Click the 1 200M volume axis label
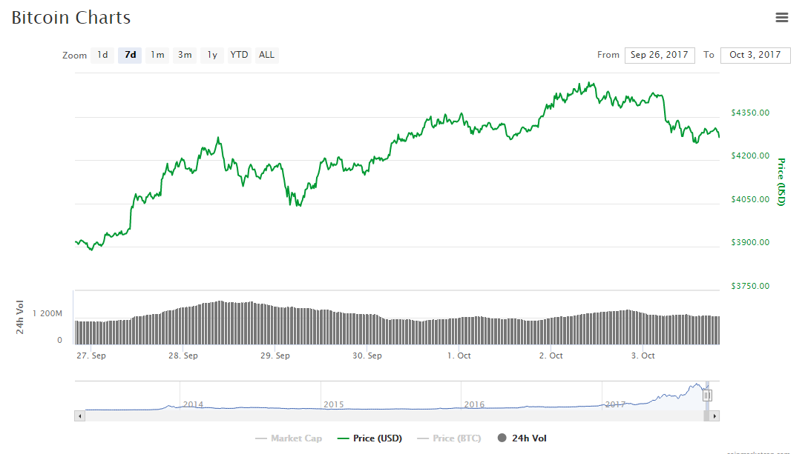The image size is (805, 454). [47, 313]
